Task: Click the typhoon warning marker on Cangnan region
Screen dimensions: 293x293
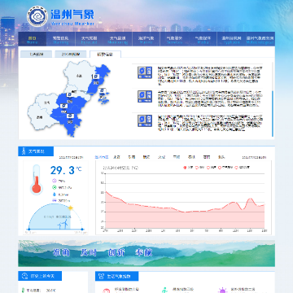Action: tap(71, 116)
